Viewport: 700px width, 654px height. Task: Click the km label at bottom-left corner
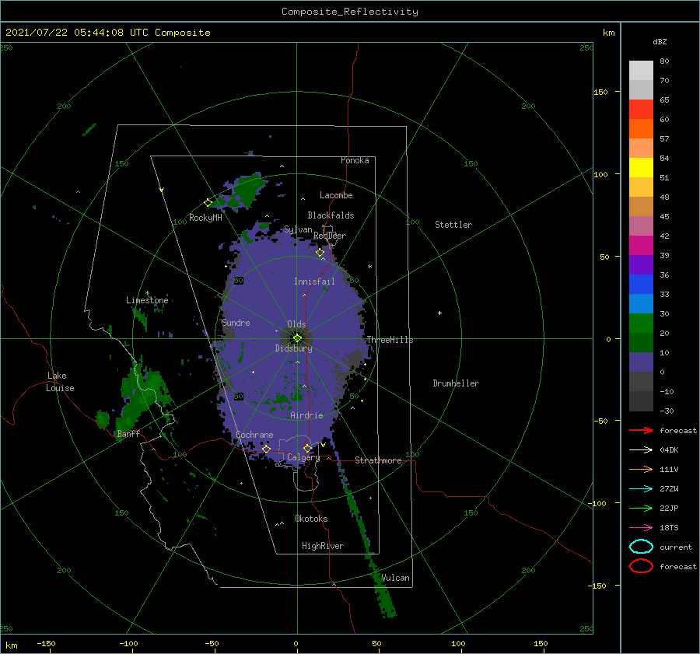click(11, 645)
